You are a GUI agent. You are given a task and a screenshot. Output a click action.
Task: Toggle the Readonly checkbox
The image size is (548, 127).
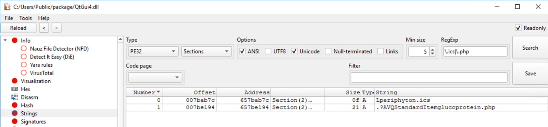(518, 28)
